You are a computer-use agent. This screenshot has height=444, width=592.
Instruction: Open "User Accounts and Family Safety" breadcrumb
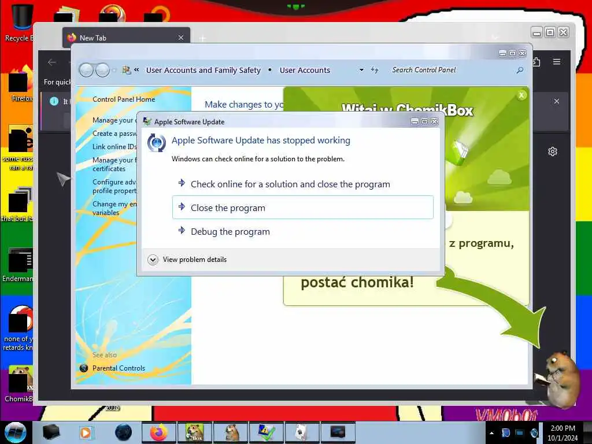tap(203, 70)
